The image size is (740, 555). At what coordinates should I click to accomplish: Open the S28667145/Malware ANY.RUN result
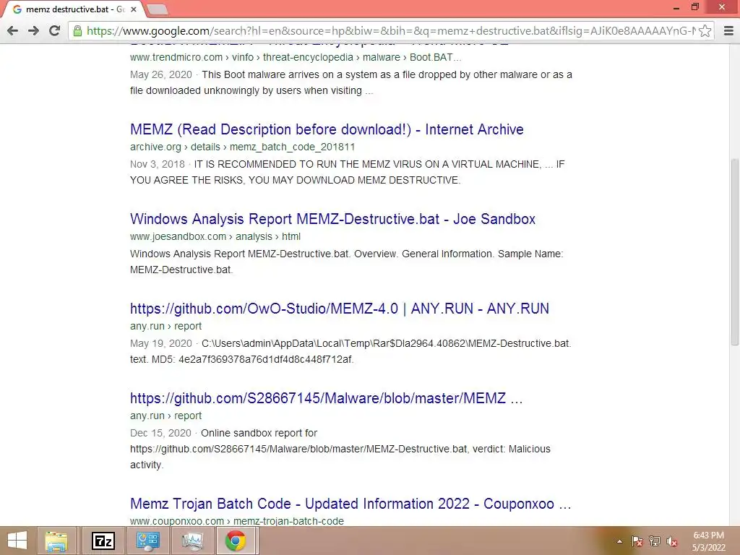326,398
